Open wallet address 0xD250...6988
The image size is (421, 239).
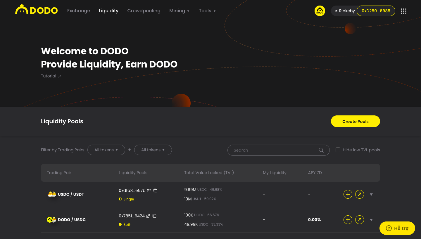click(x=376, y=11)
